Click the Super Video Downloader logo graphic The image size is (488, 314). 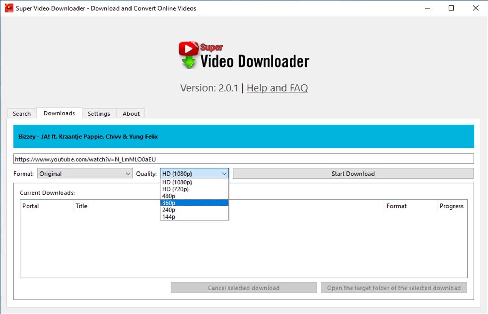coord(244,55)
